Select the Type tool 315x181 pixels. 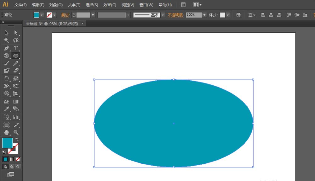pyautogui.click(x=16, y=48)
